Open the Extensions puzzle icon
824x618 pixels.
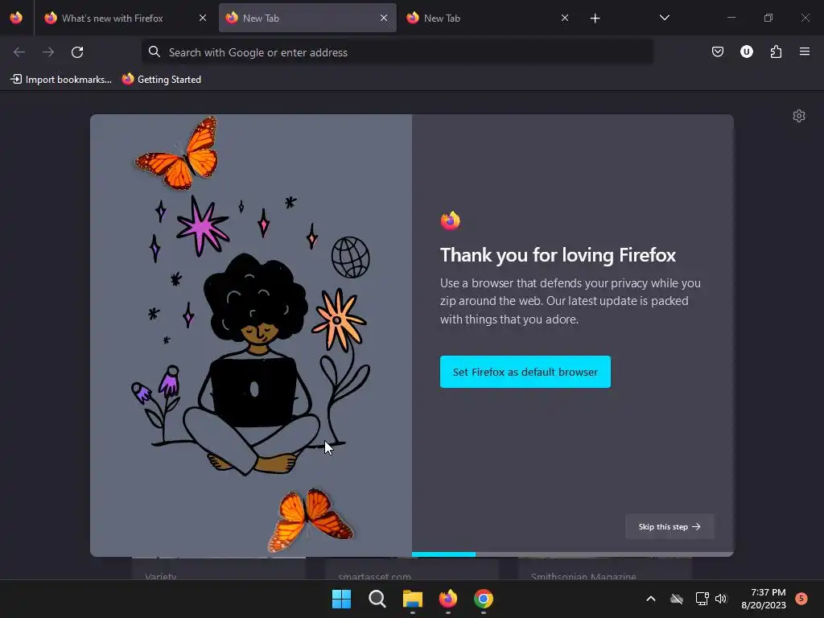776,51
